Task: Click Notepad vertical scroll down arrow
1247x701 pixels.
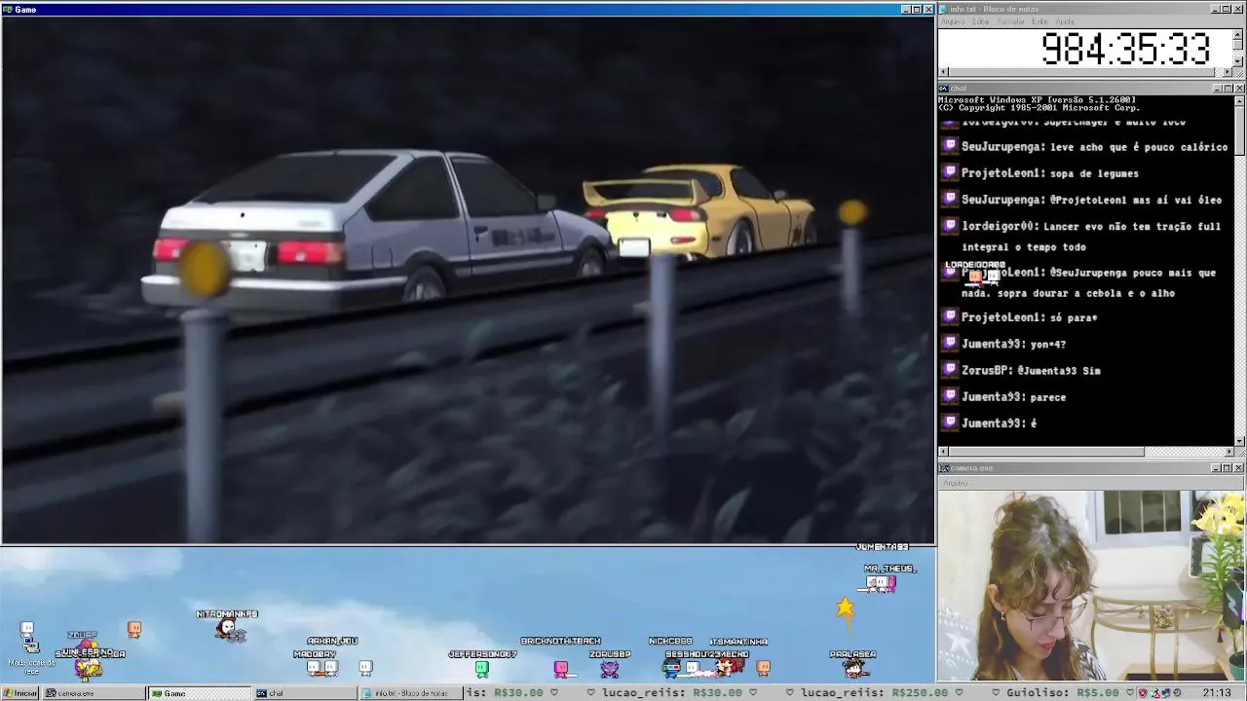Action: [1238, 61]
